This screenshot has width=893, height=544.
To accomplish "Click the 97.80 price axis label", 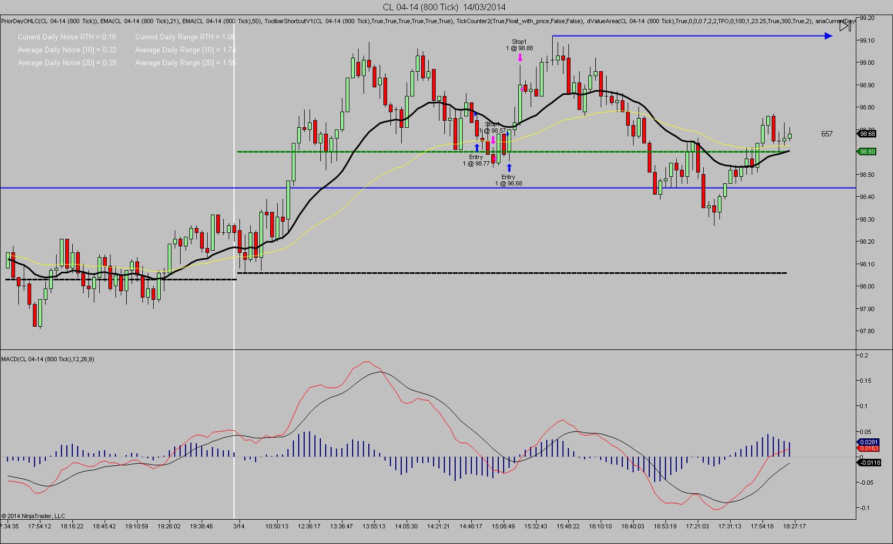I will point(867,331).
